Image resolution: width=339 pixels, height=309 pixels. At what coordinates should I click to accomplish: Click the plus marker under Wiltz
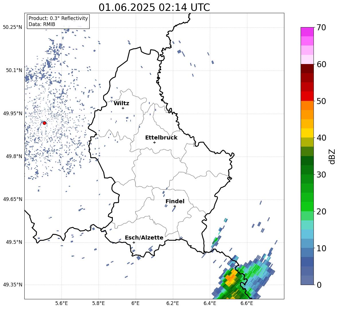click(123, 108)
